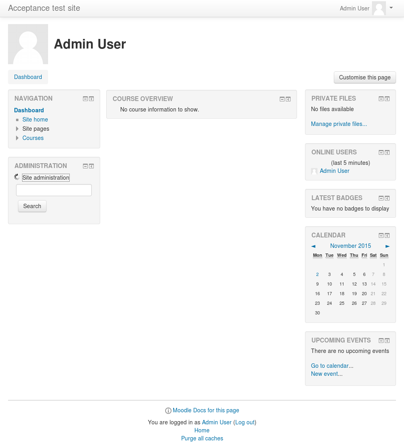Image resolution: width=404 pixels, height=448 pixels.
Task: Dock the Administration block
Action: click(x=91, y=166)
